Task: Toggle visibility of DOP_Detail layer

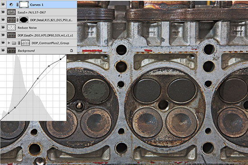Action: 3,20
